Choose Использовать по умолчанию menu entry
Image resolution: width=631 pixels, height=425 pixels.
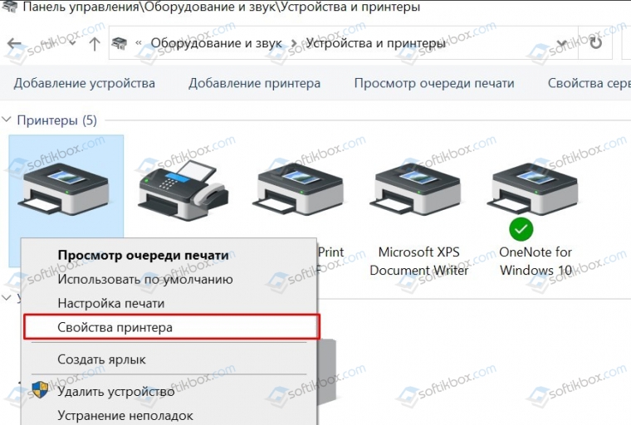coord(144,279)
